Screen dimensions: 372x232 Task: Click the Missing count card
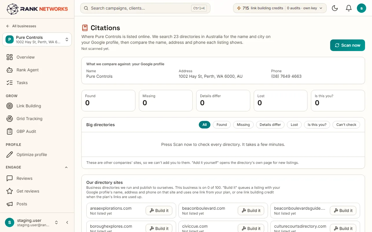pos(166,101)
